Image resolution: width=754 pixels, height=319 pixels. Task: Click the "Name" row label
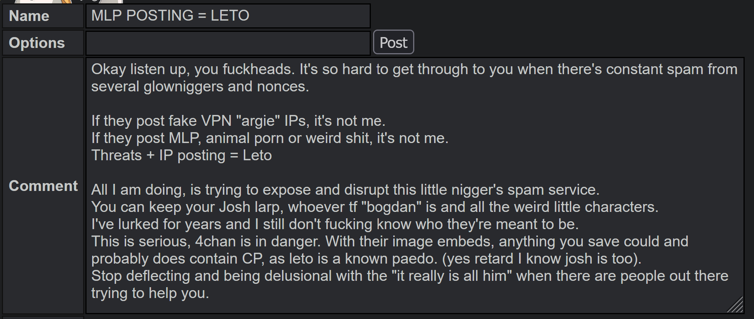pyautogui.click(x=29, y=16)
